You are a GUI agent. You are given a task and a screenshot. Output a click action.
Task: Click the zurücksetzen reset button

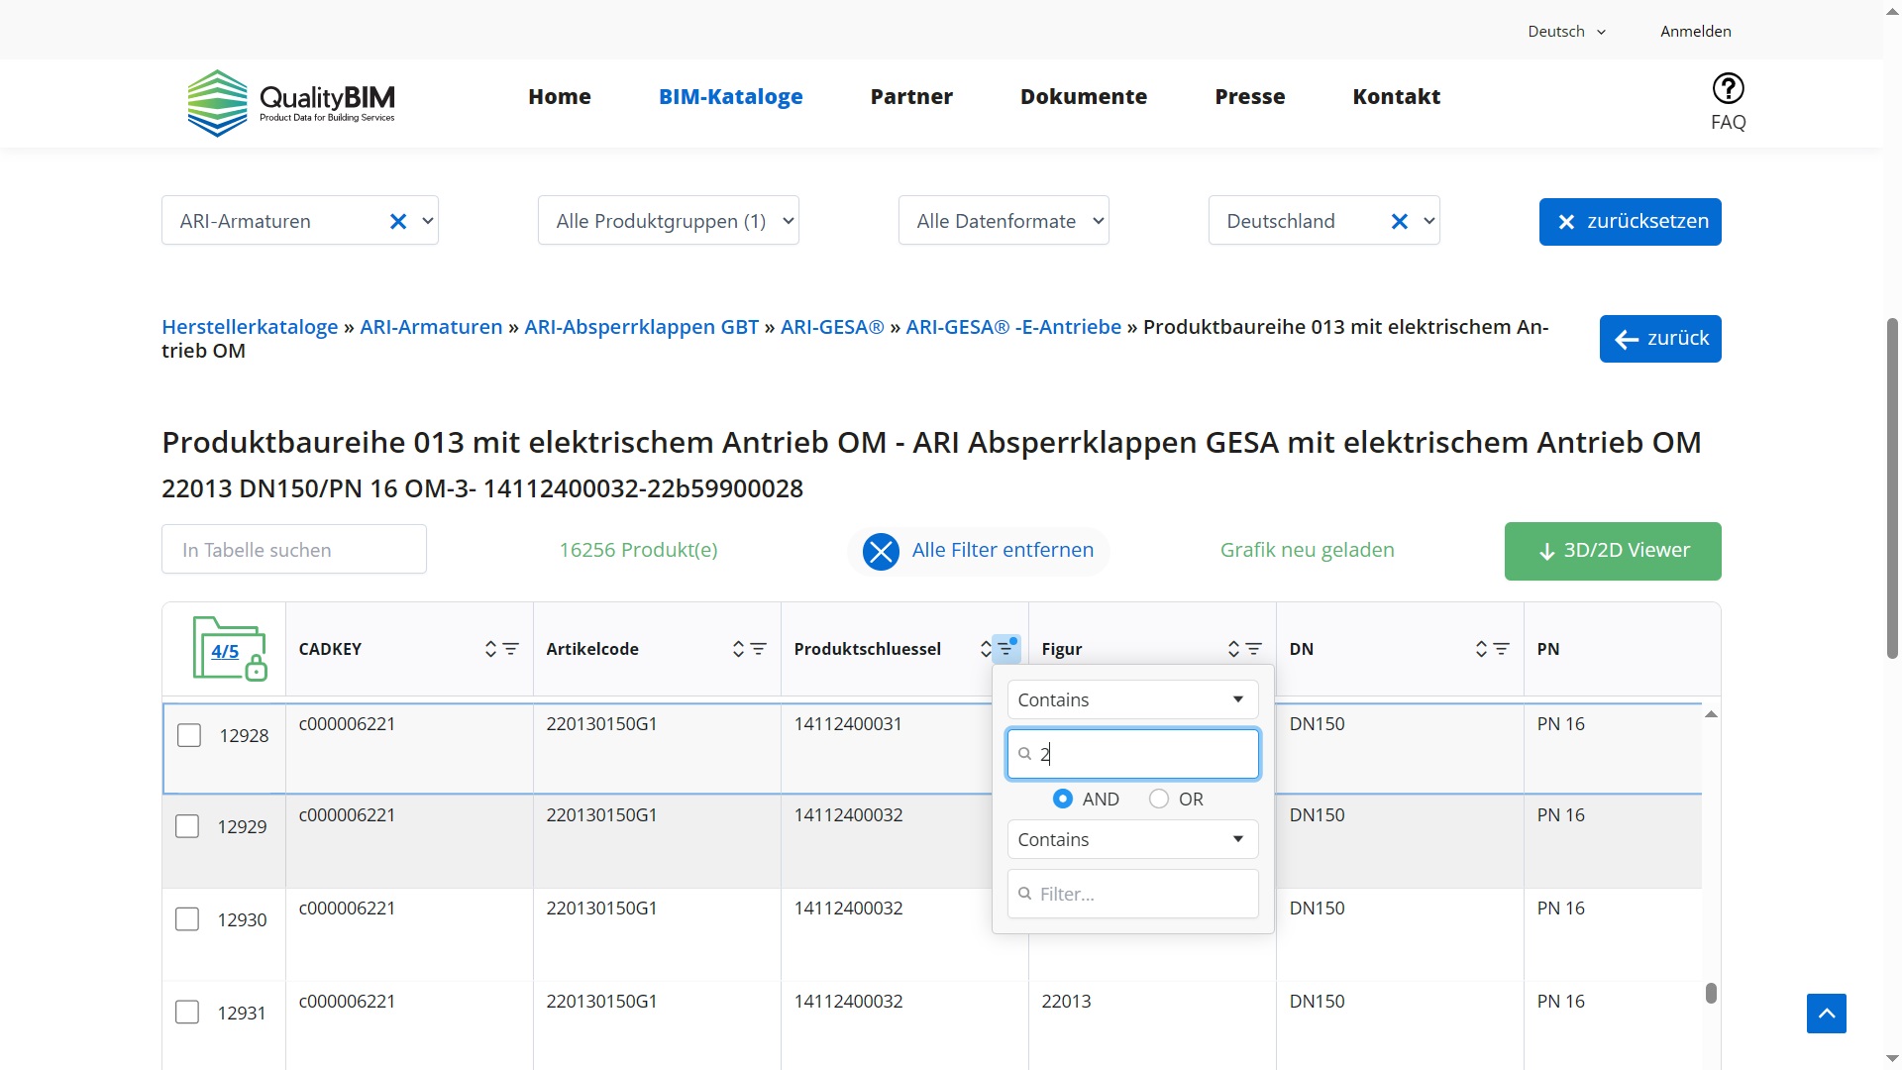pyautogui.click(x=1630, y=222)
